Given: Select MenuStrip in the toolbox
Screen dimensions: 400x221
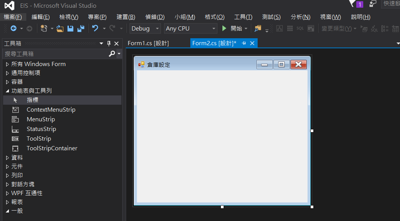Looking at the screenshot, I should tap(41, 119).
